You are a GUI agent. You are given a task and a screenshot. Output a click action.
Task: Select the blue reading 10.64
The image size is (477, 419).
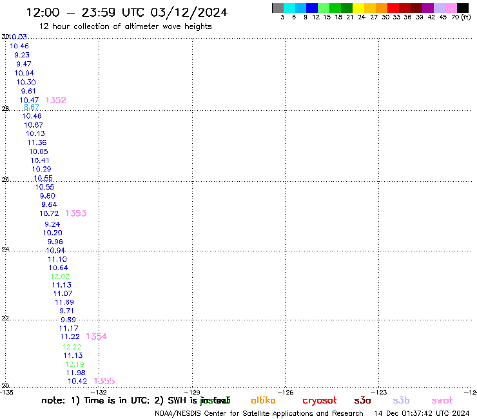point(59,268)
